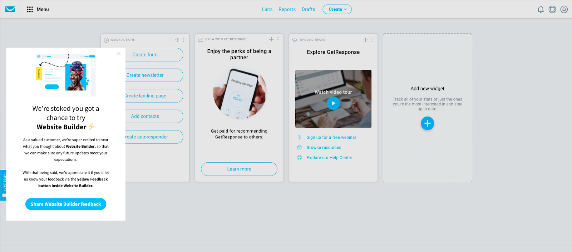Click the resources icon beside Browse resources
Viewport: 572px width, 252px height.
click(299, 147)
